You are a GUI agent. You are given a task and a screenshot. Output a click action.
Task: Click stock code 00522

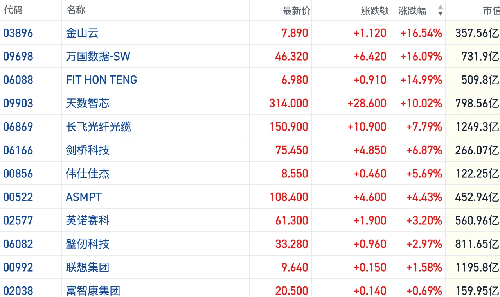point(18,197)
